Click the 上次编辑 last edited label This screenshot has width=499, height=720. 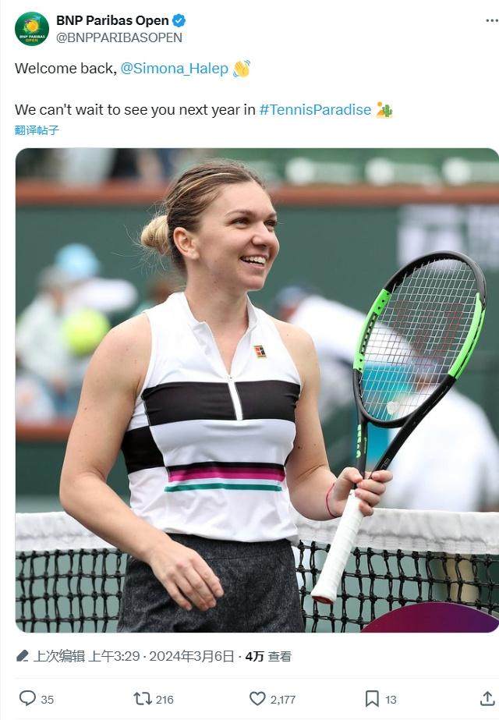point(59,656)
